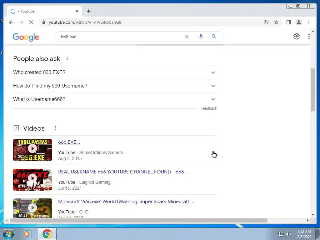Click the scroll up arrow

click(x=313, y=31)
